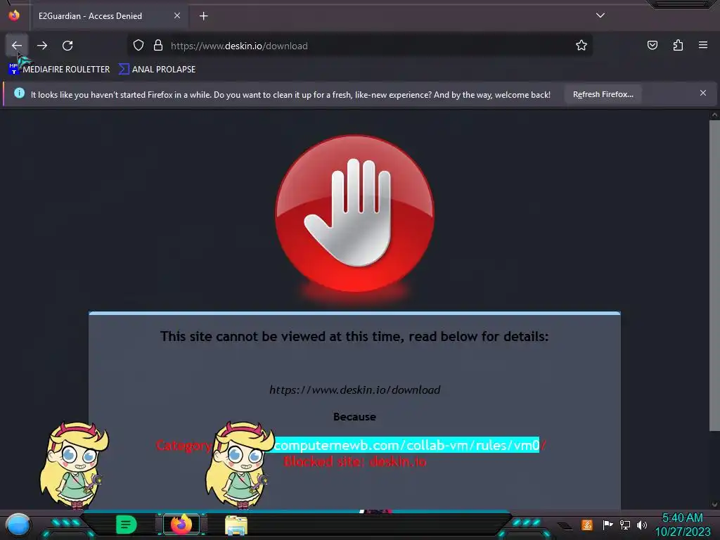Click the Firefox logo in titlebar
Viewport: 720px width, 540px height.
(14, 15)
